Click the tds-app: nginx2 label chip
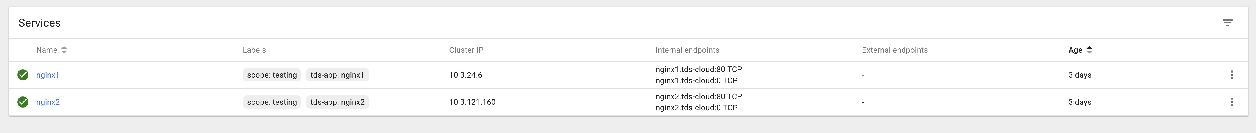Image resolution: width=1256 pixels, height=133 pixels. pyautogui.click(x=337, y=102)
